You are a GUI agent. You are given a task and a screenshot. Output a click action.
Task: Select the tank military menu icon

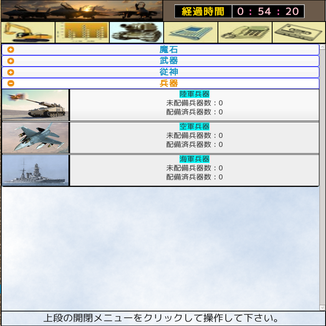click(x=137, y=33)
